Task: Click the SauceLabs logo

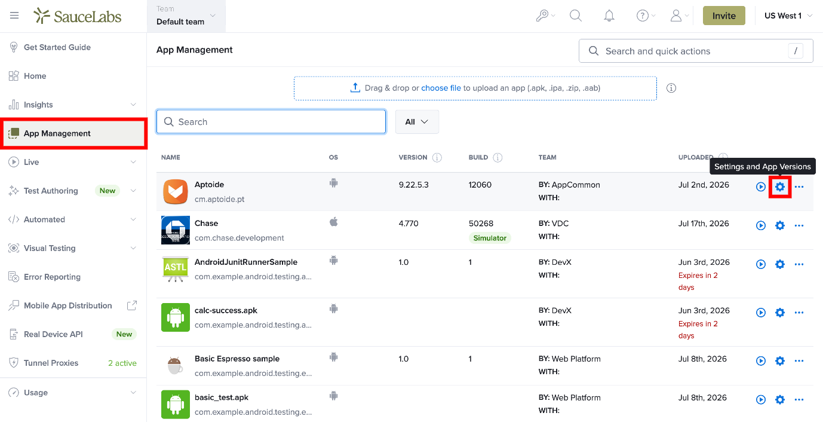Action: click(78, 16)
